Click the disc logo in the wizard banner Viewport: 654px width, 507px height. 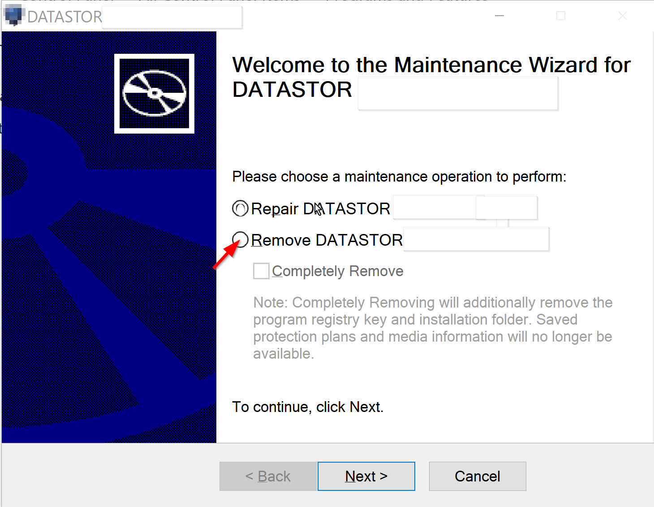coord(154,94)
